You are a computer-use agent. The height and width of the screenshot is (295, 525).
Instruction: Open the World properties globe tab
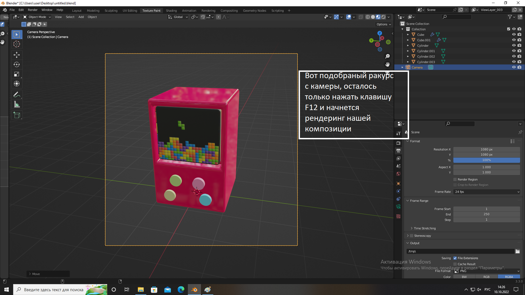(x=398, y=173)
